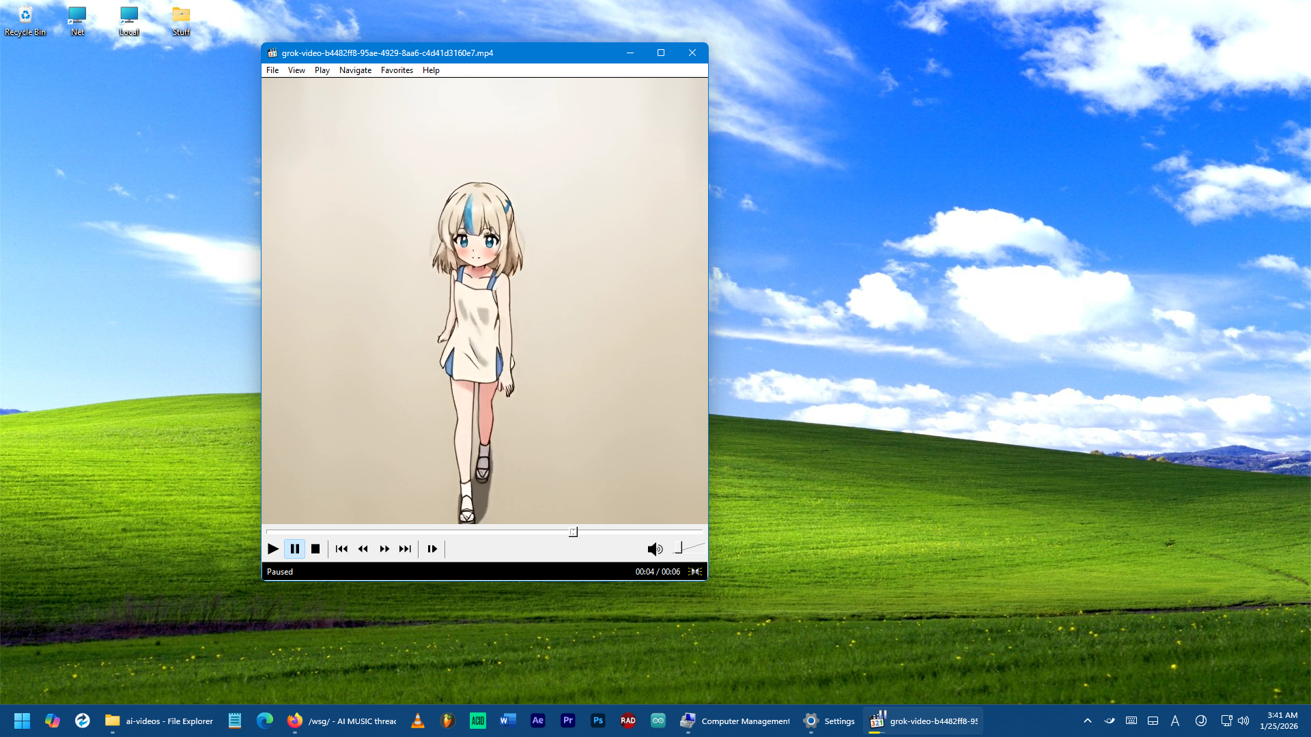Stop playback with the Stop button
1311x737 pixels.
pyautogui.click(x=315, y=549)
